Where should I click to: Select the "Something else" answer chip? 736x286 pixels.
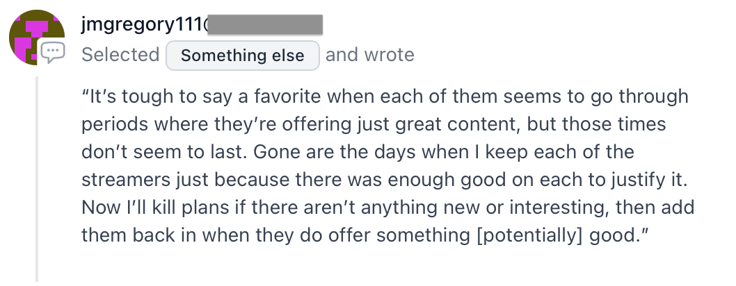tap(243, 56)
